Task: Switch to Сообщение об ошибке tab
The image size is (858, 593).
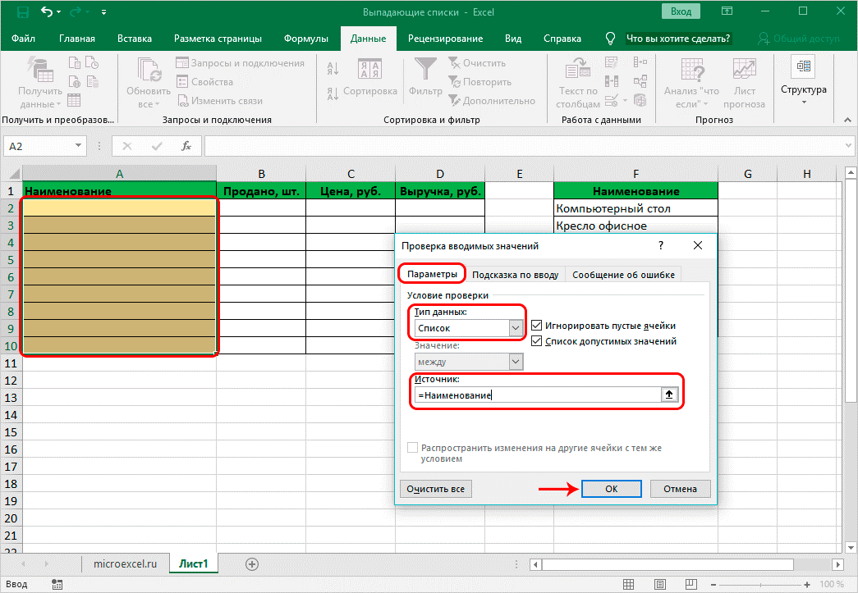Action: pyautogui.click(x=623, y=275)
